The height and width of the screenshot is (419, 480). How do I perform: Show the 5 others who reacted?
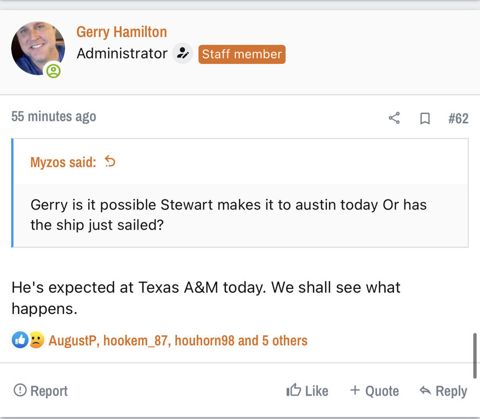coord(284,340)
